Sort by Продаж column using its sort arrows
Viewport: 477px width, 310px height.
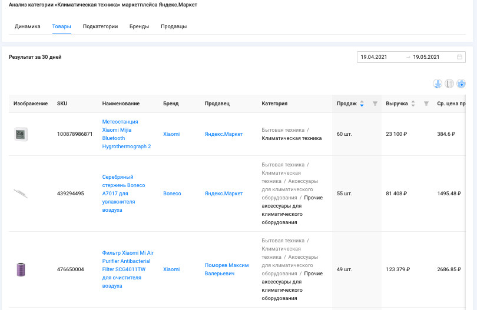click(x=362, y=104)
